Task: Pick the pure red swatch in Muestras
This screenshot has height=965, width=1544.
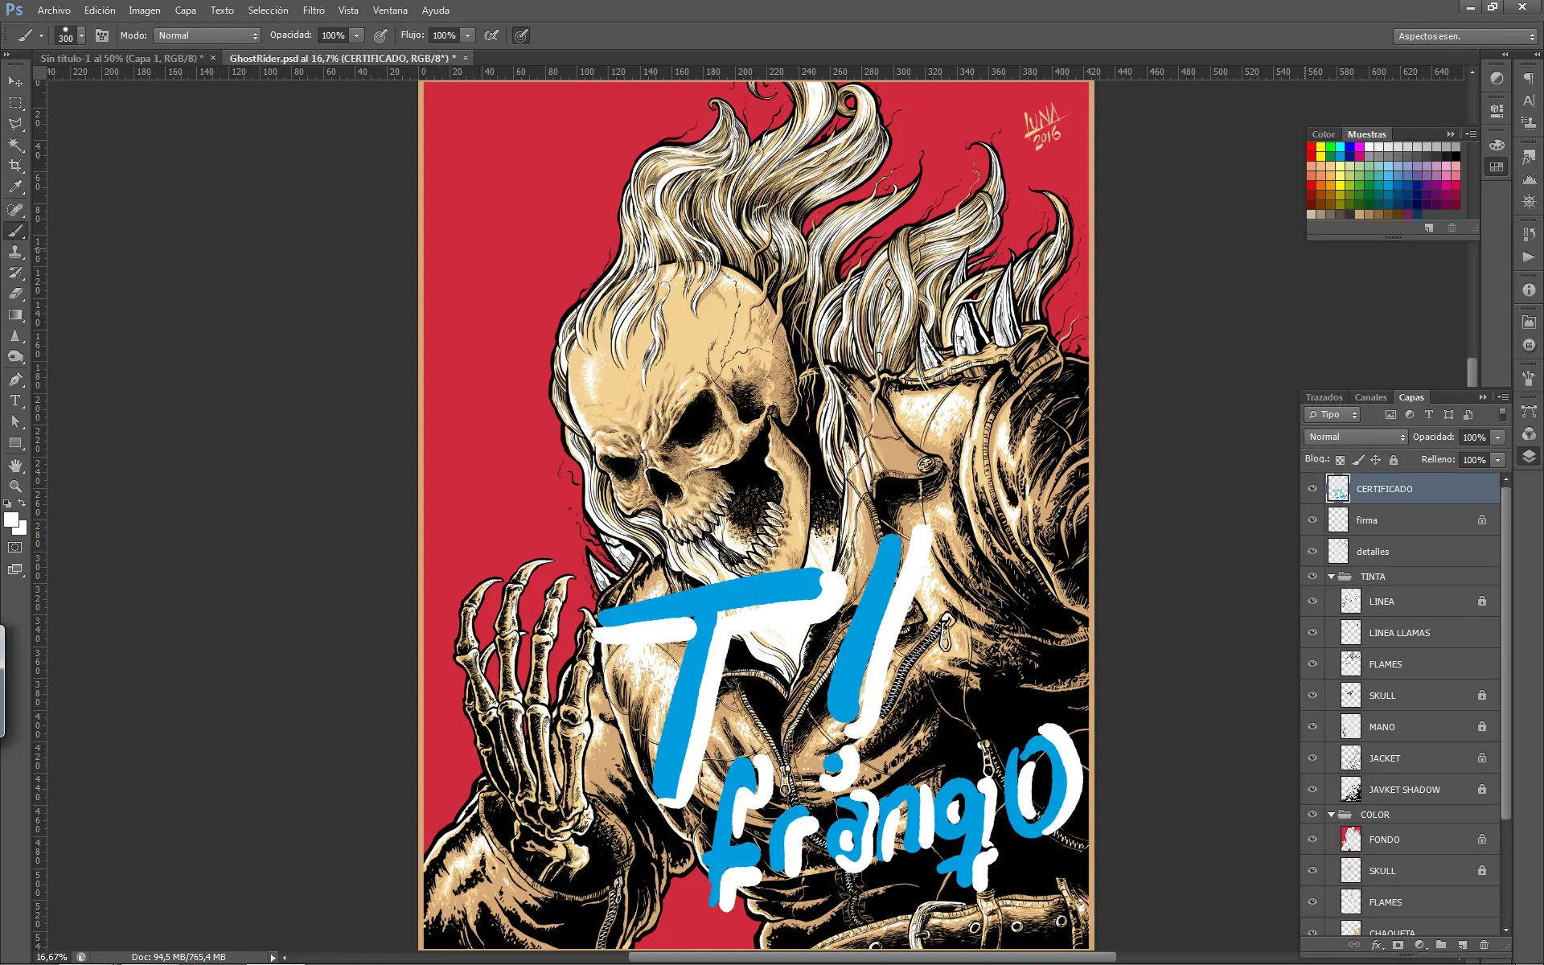Action: click(x=1312, y=147)
